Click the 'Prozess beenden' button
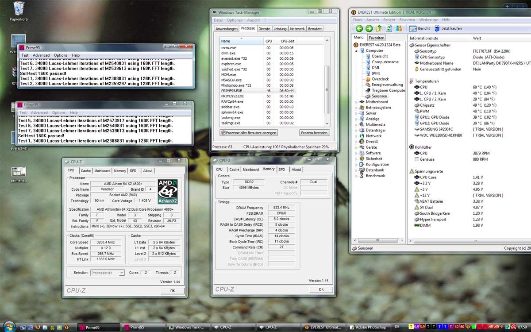This screenshot has height=332, width=531. pyautogui.click(x=314, y=133)
